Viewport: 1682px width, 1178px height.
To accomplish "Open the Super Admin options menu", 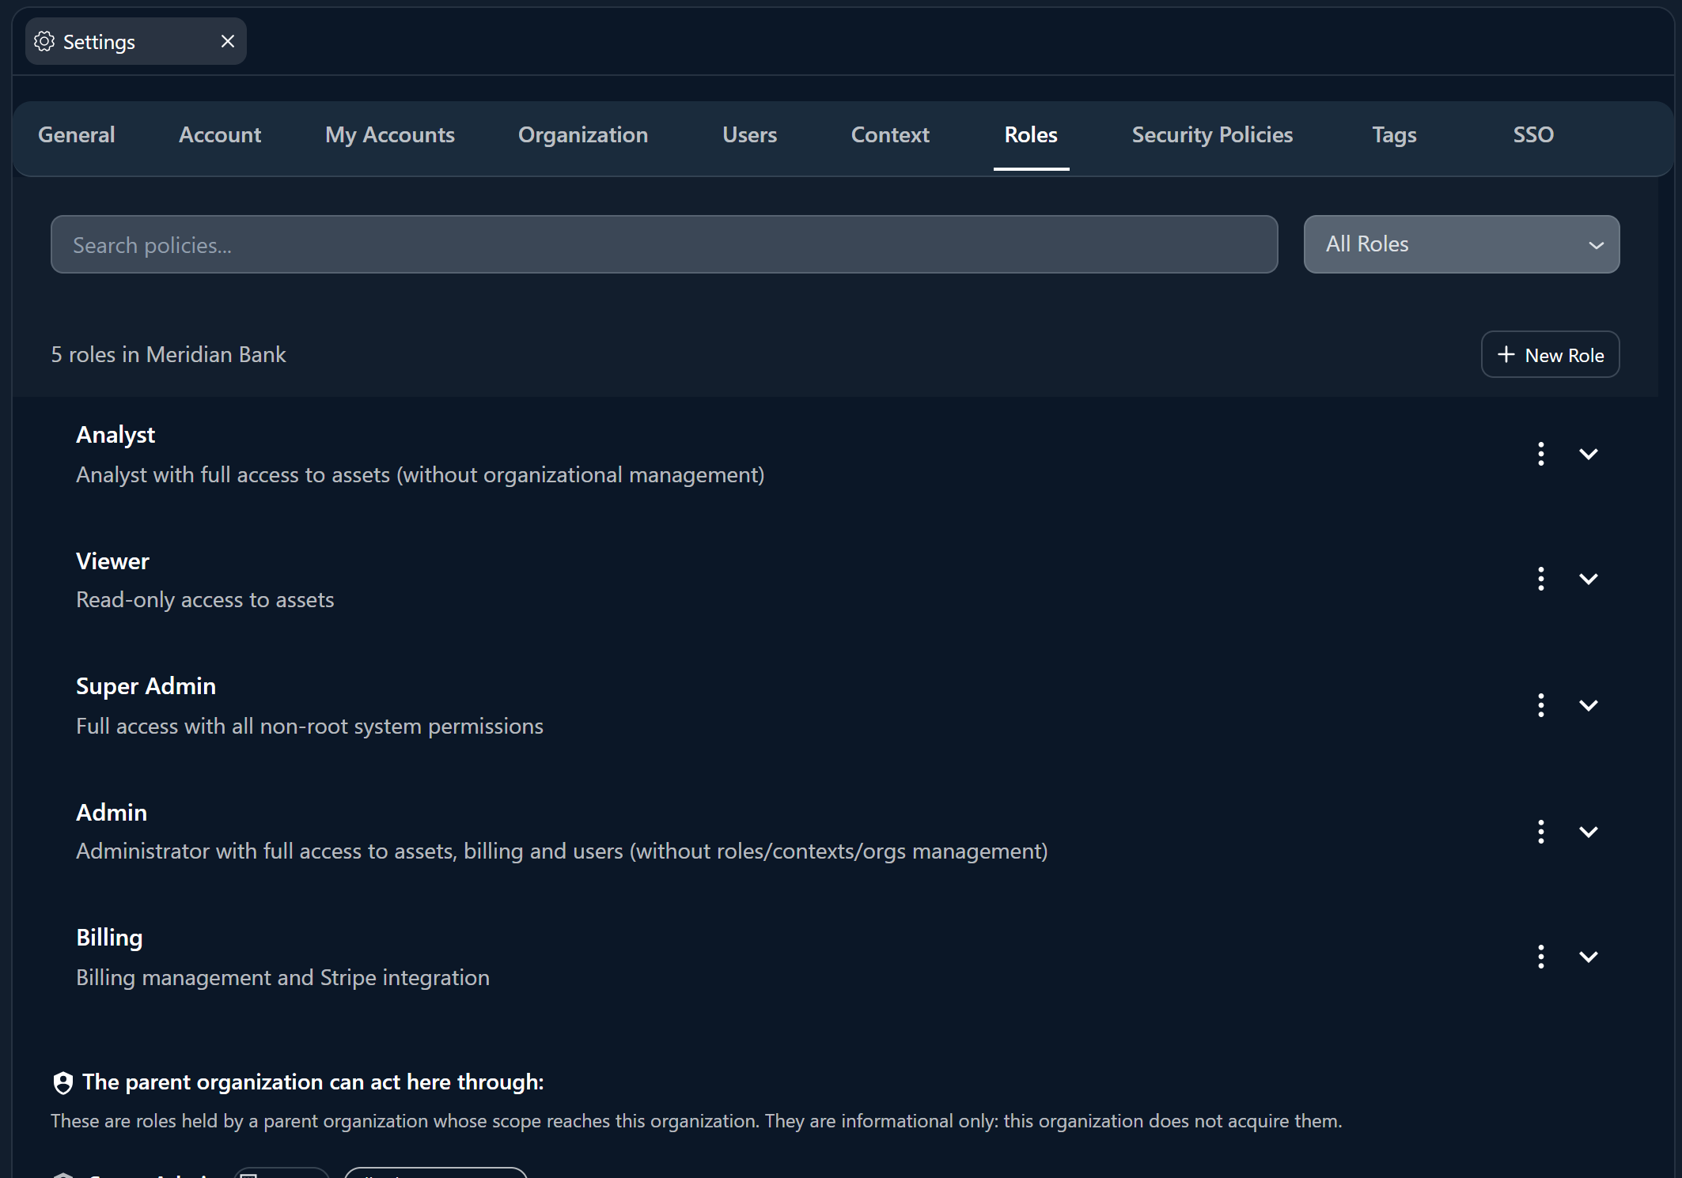I will (1540, 705).
